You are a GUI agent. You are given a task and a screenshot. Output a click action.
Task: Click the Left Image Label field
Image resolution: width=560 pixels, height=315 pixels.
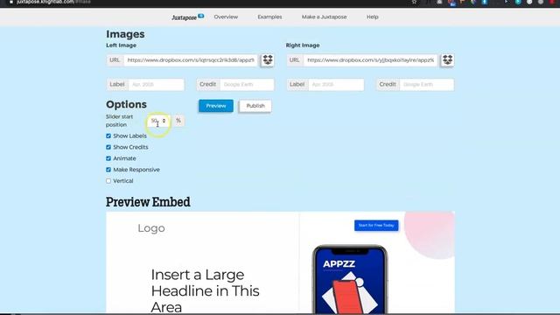156,85
